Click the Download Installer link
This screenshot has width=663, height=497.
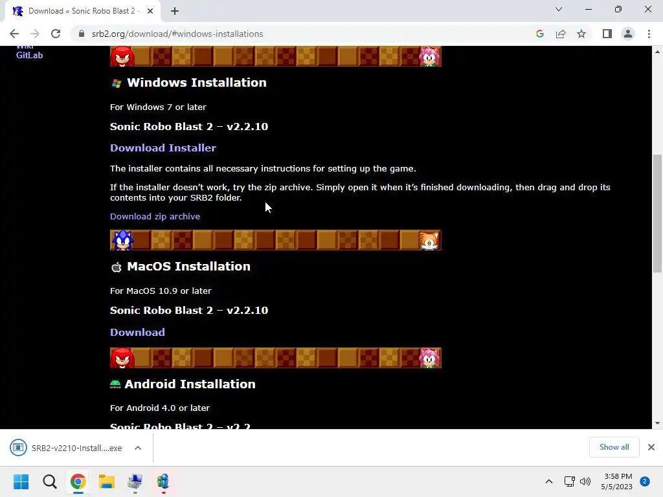[x=163, y=148]
